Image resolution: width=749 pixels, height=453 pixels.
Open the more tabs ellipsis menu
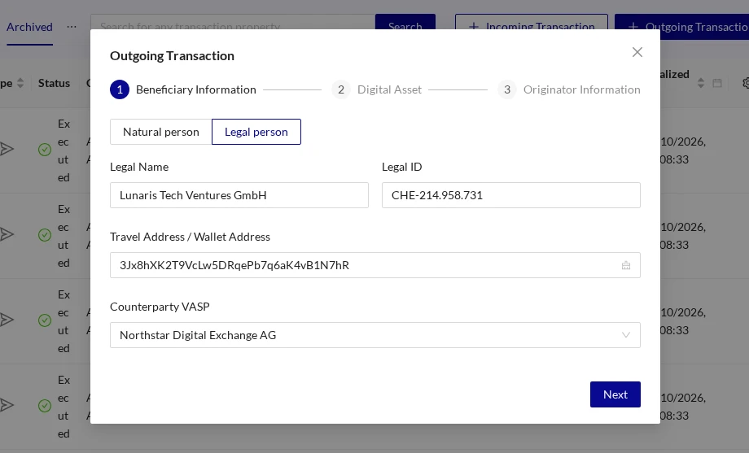pos(72,27)
